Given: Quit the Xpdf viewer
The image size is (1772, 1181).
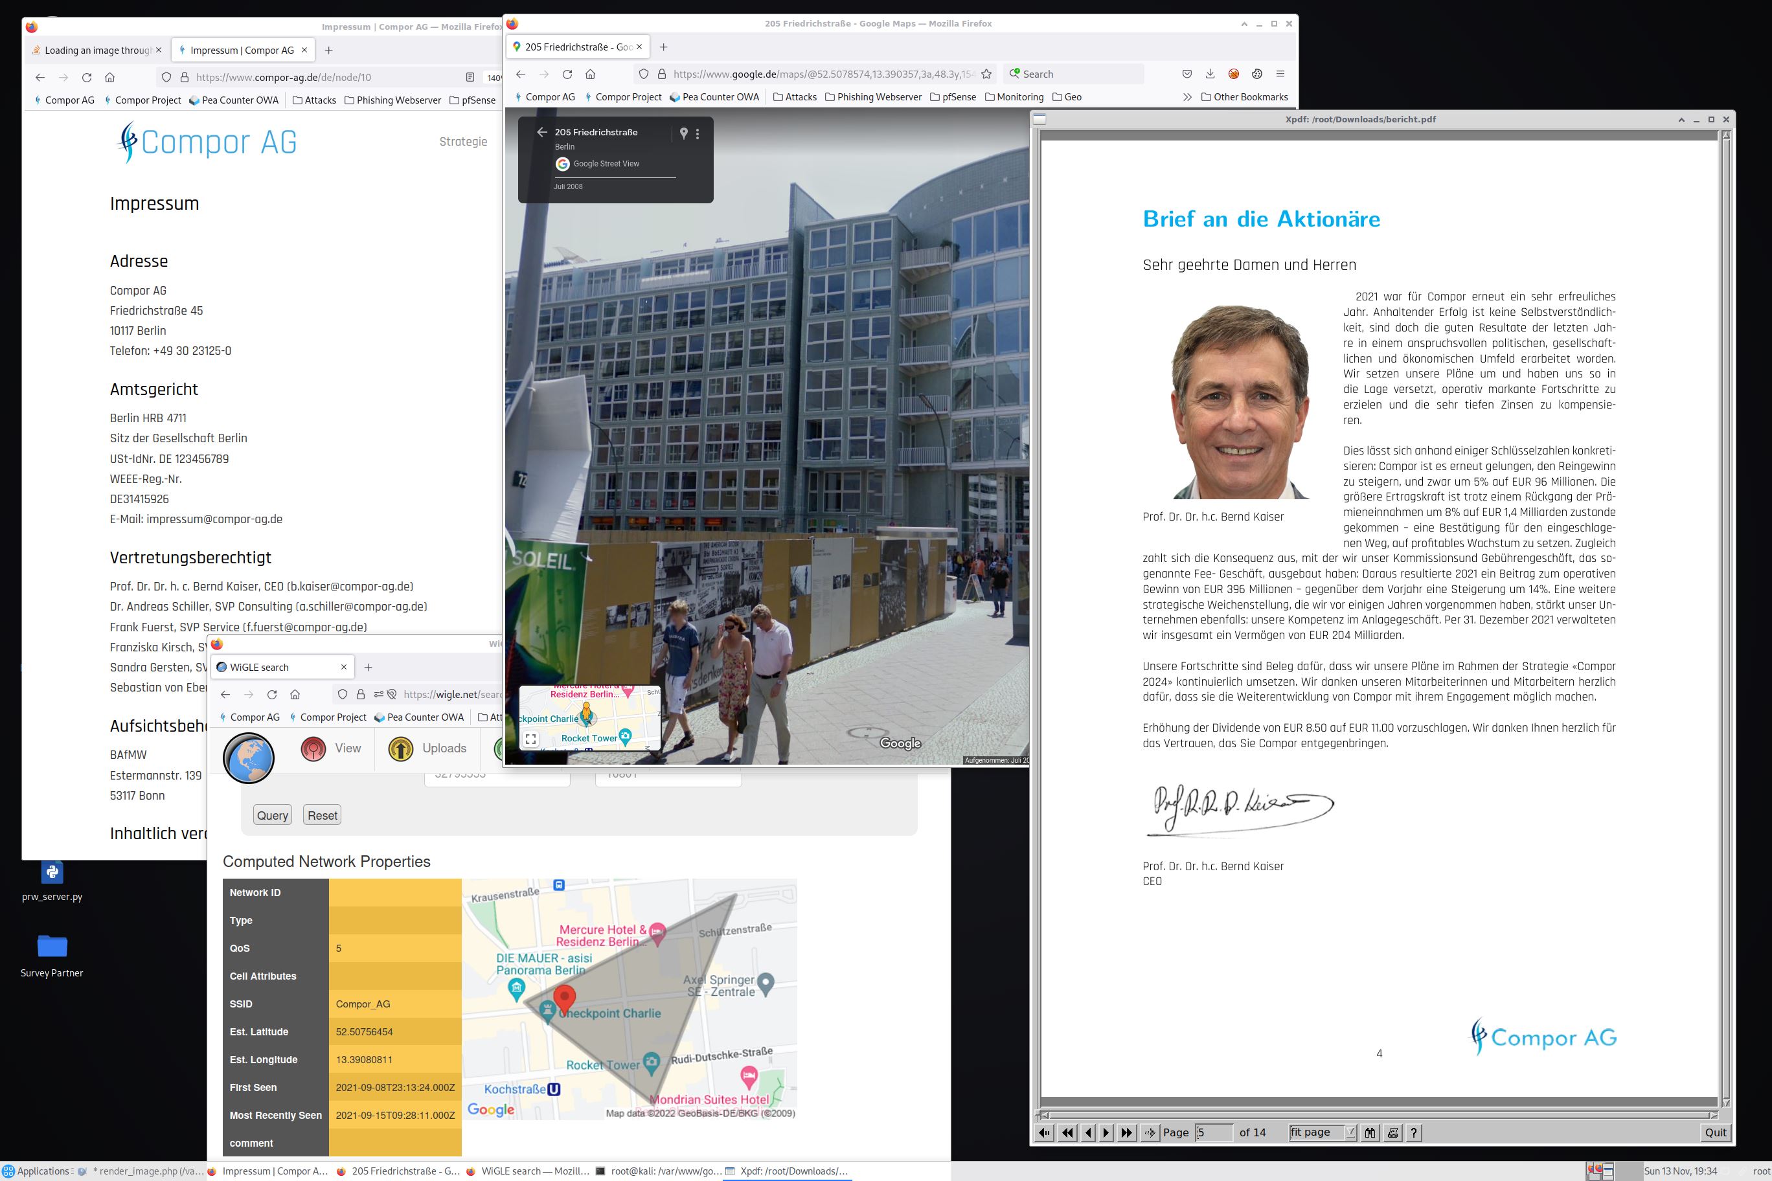Looking at the screenshot, I should (1716, 1132).
